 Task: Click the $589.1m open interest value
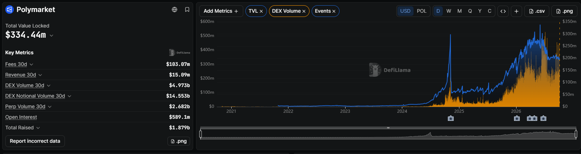tap(179, 117)
